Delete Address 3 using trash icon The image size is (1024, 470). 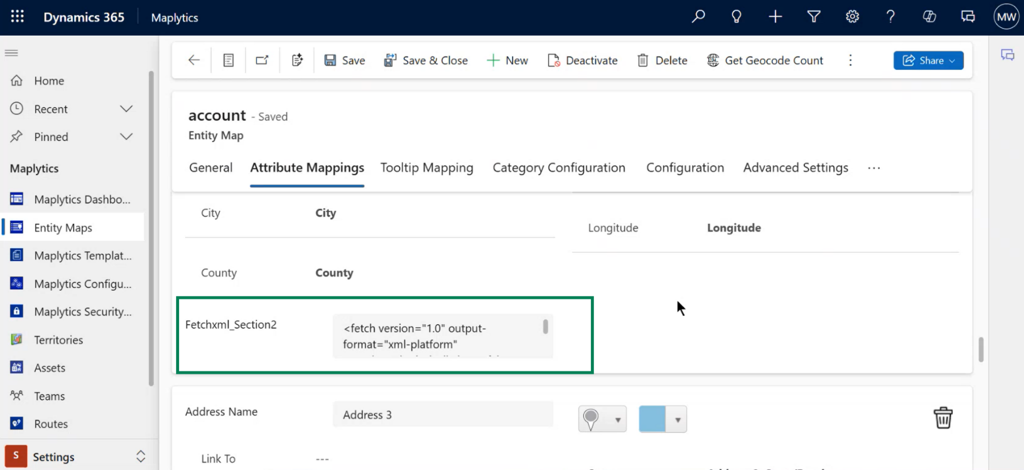coord(943,418)
